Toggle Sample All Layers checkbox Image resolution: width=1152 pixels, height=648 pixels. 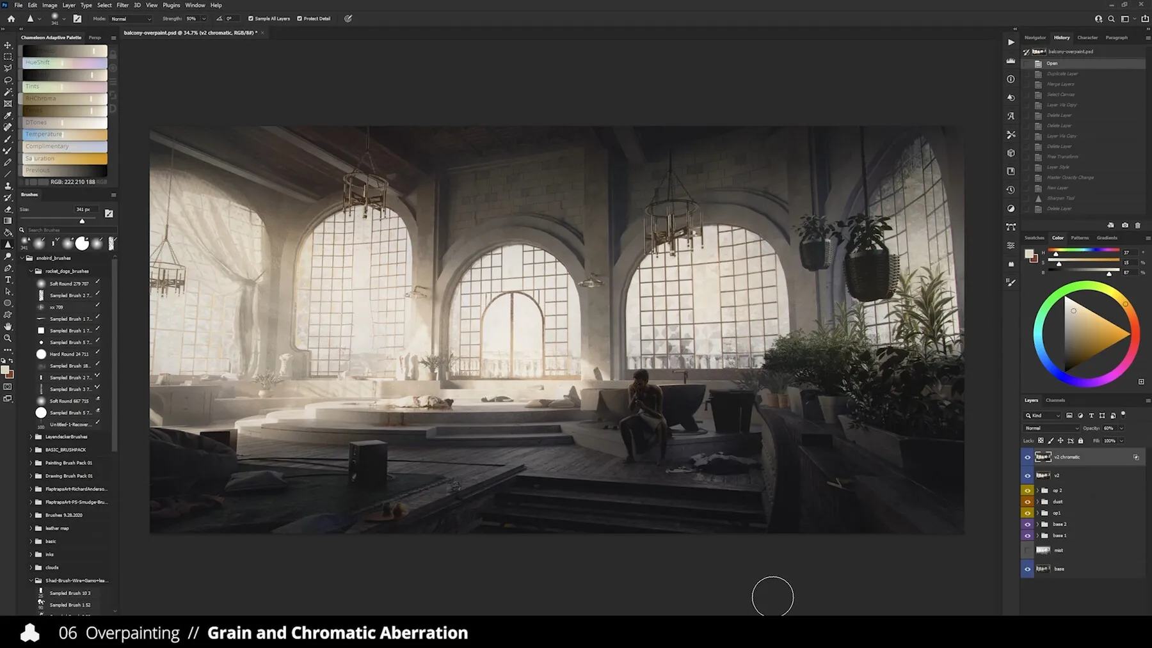click(x=250, y=19)
